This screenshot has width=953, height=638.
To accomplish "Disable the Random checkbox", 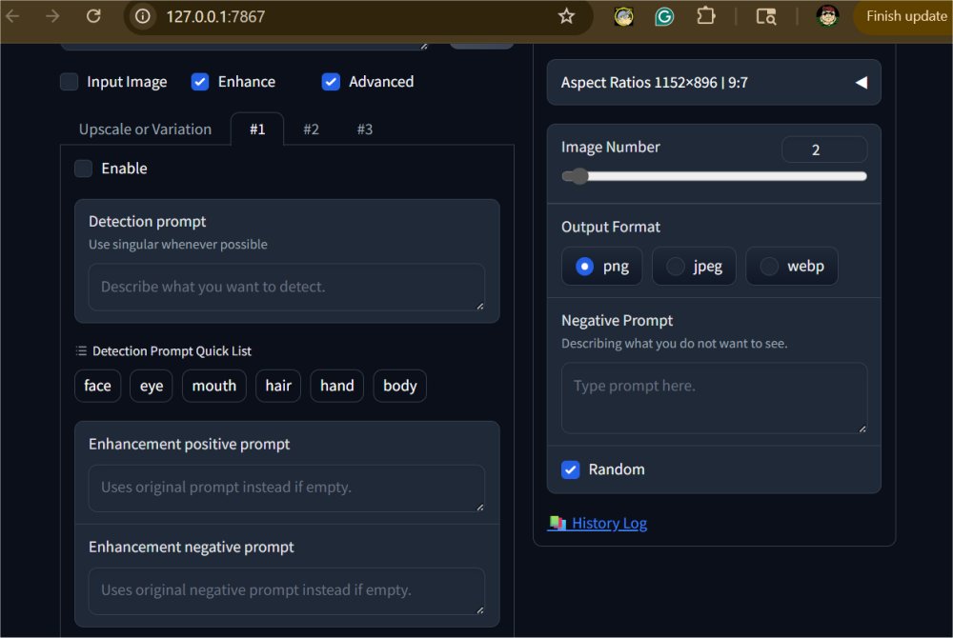I will [570, 469].
